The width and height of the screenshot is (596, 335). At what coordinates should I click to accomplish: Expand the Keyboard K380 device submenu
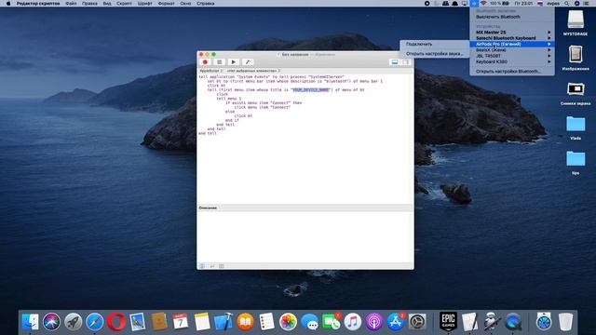tap(512, 61)
